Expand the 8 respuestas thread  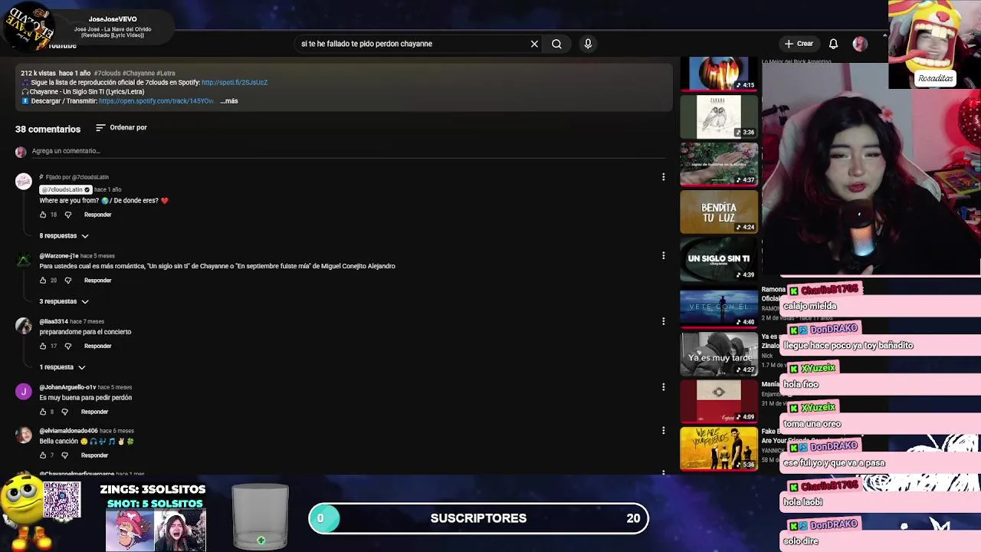tap(64, 236)
